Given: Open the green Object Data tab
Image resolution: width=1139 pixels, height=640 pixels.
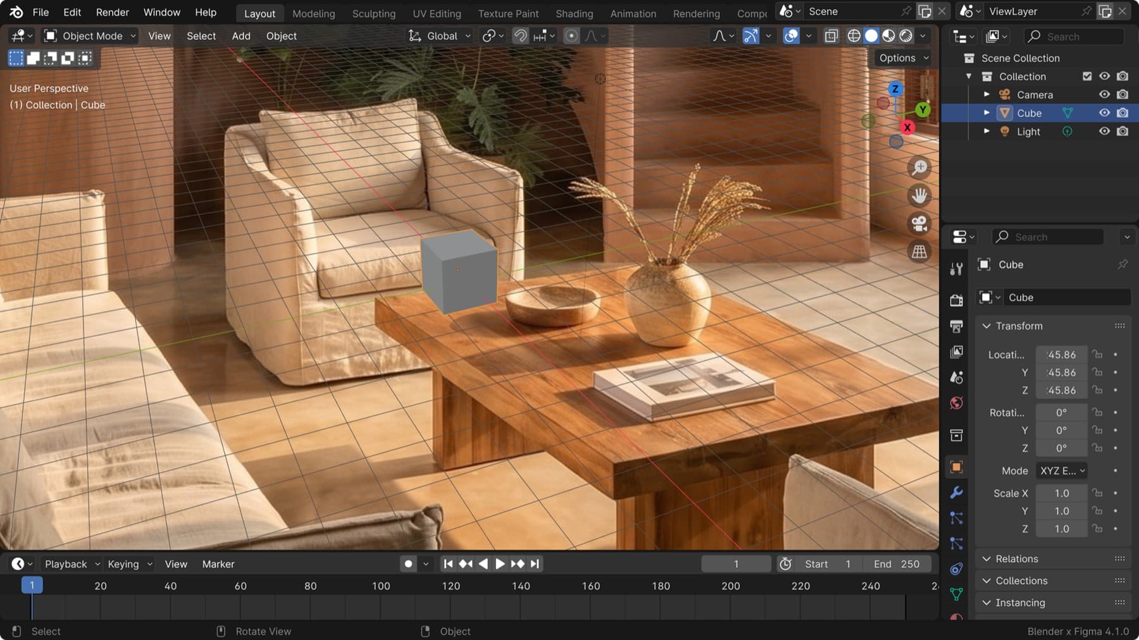Looking at the screenshot, I should (956, 594).
